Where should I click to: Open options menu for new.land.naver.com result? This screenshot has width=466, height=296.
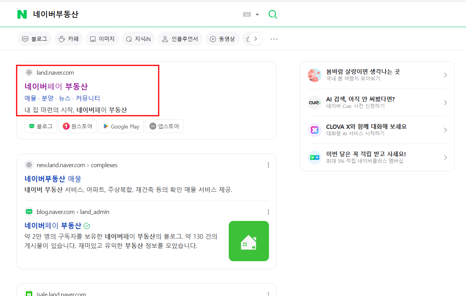coord(268,165)
